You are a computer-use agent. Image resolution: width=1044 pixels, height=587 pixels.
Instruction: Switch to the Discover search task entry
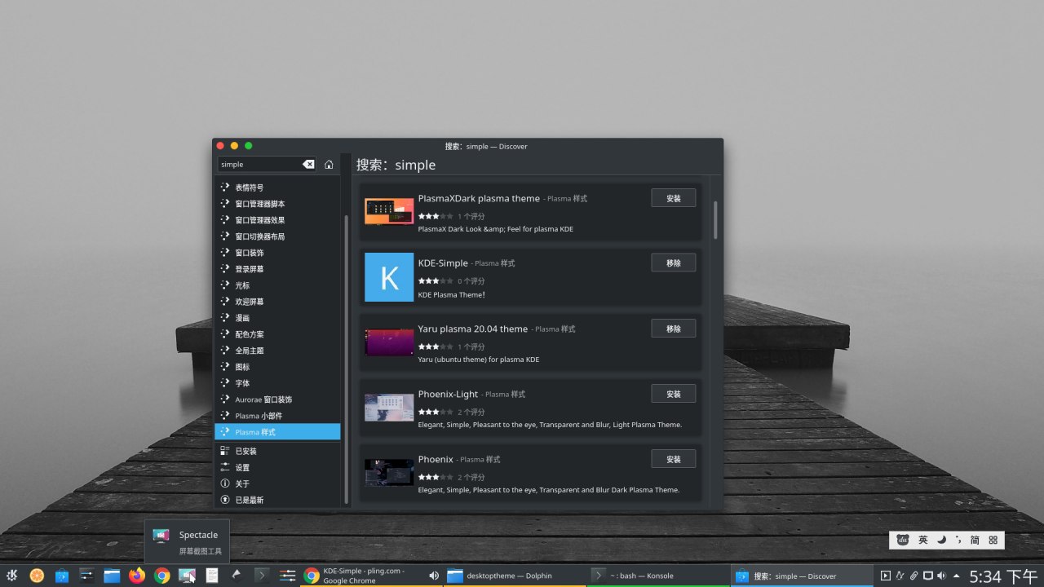click(x=803, y=576)
